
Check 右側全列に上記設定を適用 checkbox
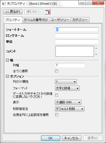(57, 115)
